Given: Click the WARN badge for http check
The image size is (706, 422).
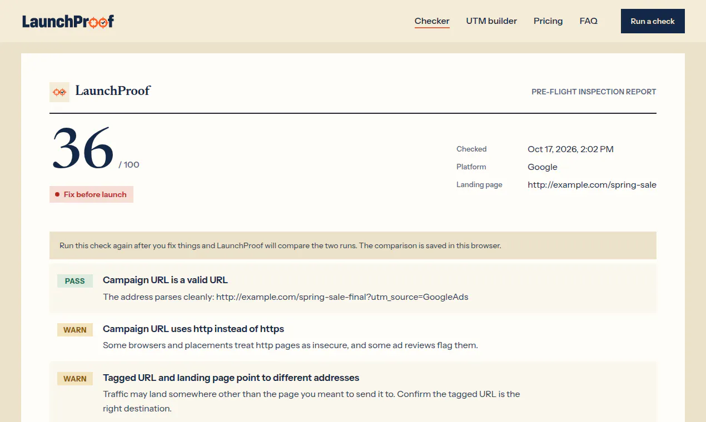Looking at the screenshot, I should pyautogui.click(x=75, y=330).
